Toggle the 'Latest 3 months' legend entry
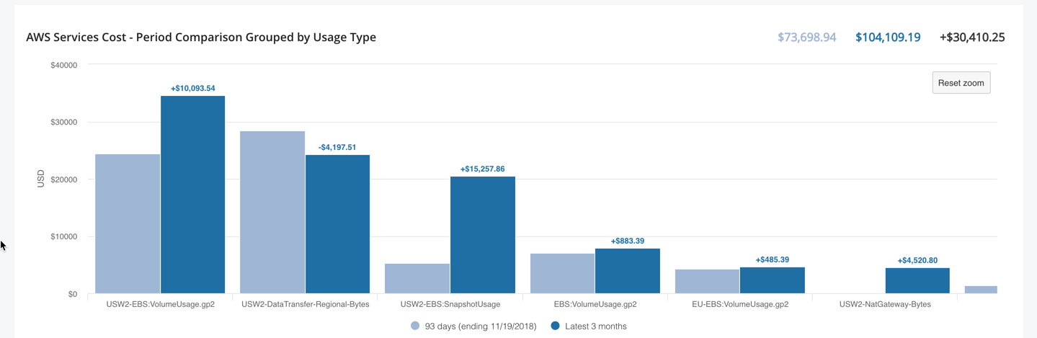The height and width of the screenshot is (338, 1037). (589, 326)
